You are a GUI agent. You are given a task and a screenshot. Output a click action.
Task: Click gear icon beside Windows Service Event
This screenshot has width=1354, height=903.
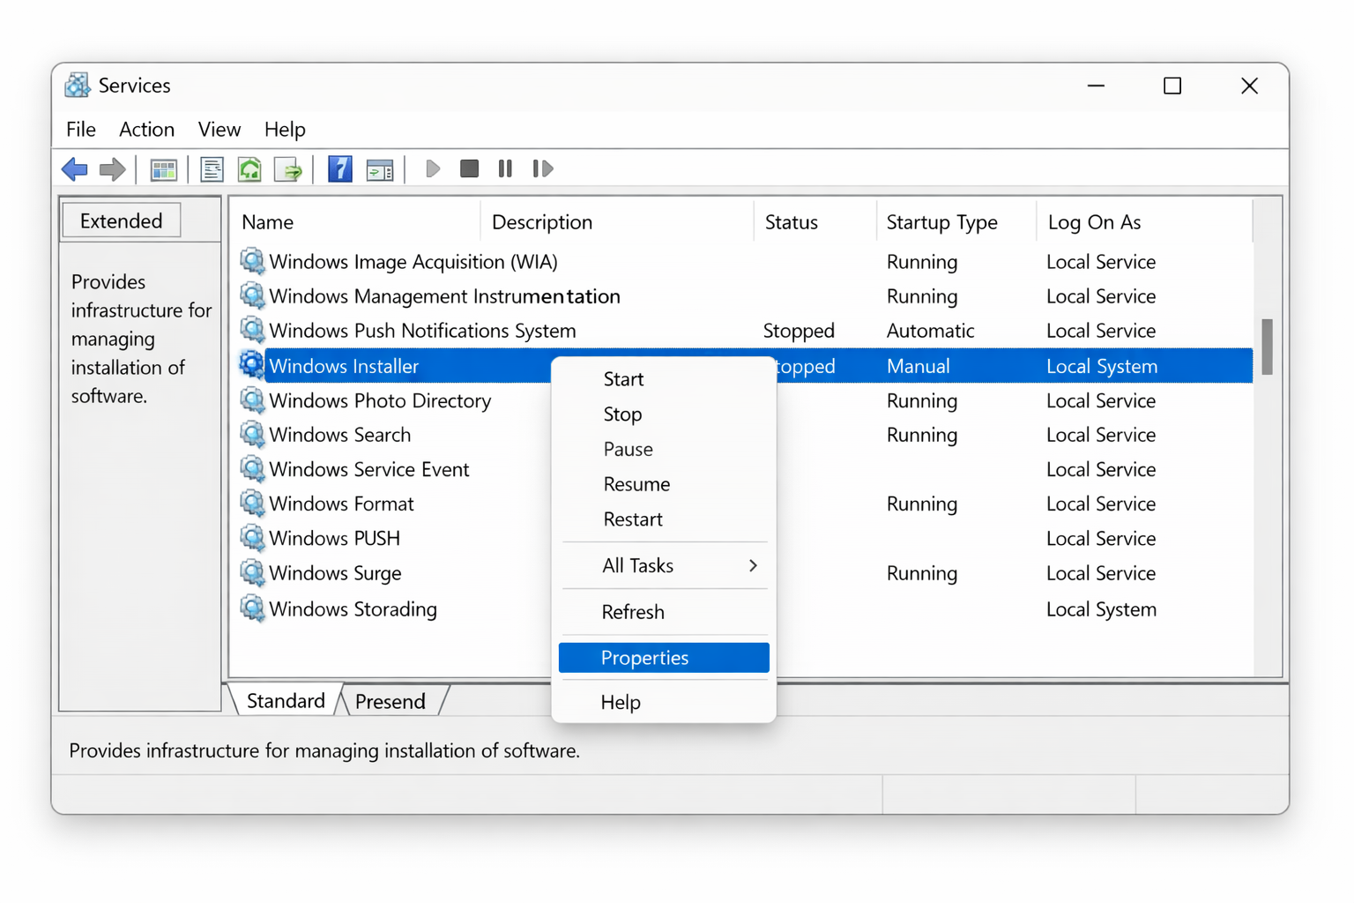coord(252,469)
